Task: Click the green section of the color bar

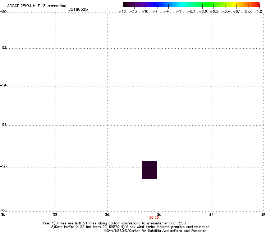Action: point(208,5)
